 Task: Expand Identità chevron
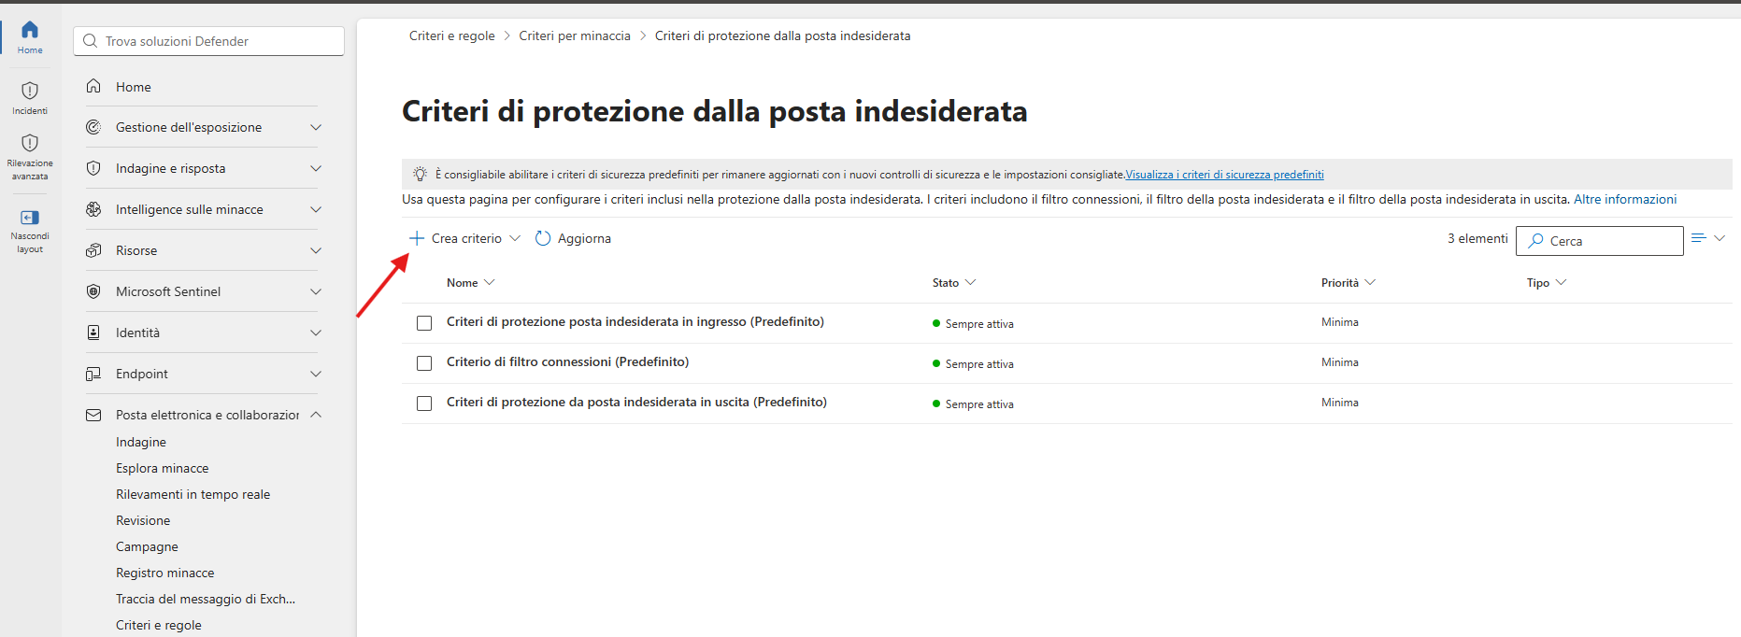(316, 333)
